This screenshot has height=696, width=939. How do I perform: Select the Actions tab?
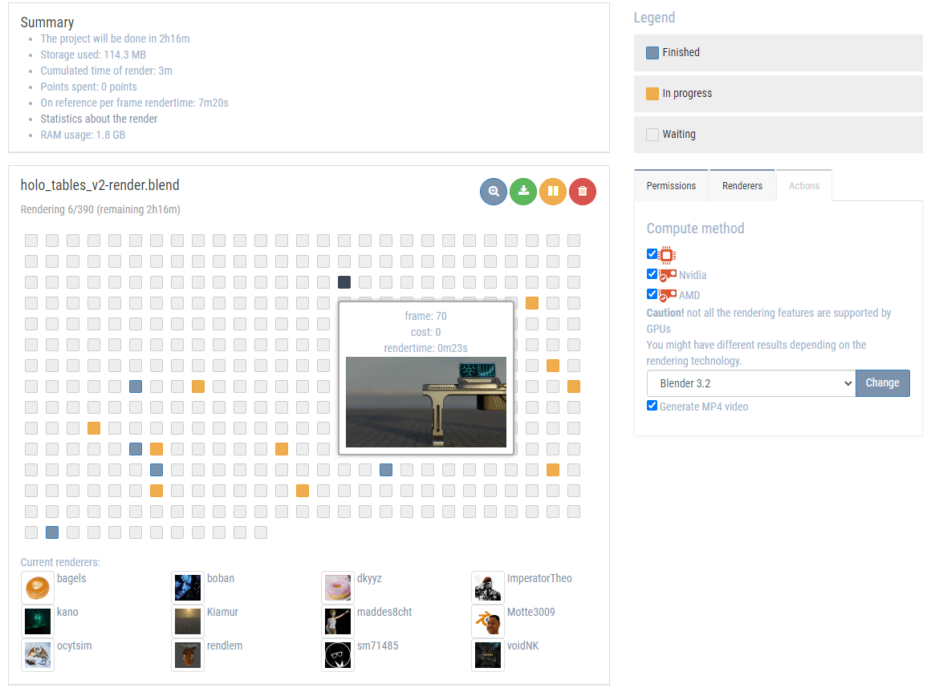pos(803,185)
